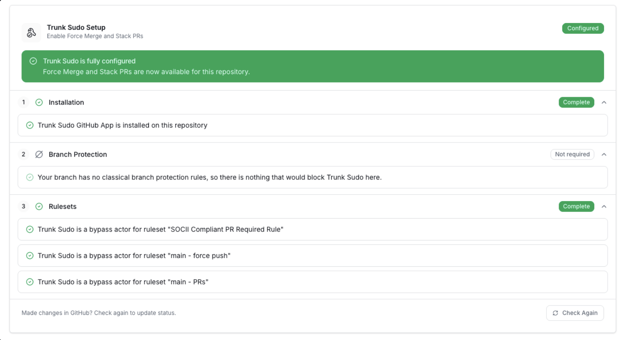Click the check icon in the green banner

click(x=33, y=61)
